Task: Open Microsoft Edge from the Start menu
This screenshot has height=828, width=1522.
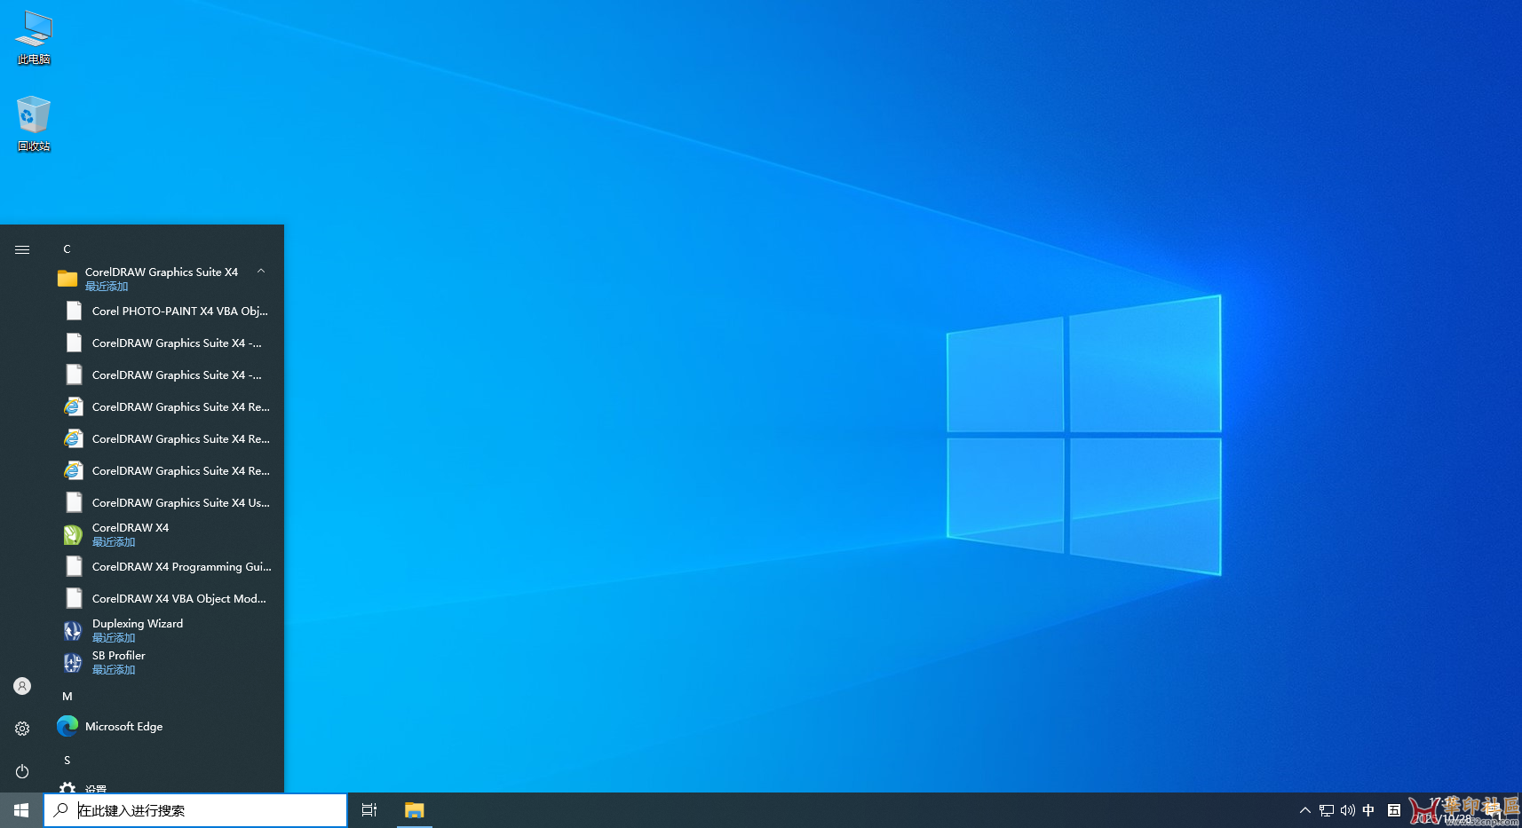Action: pos(123,726)
